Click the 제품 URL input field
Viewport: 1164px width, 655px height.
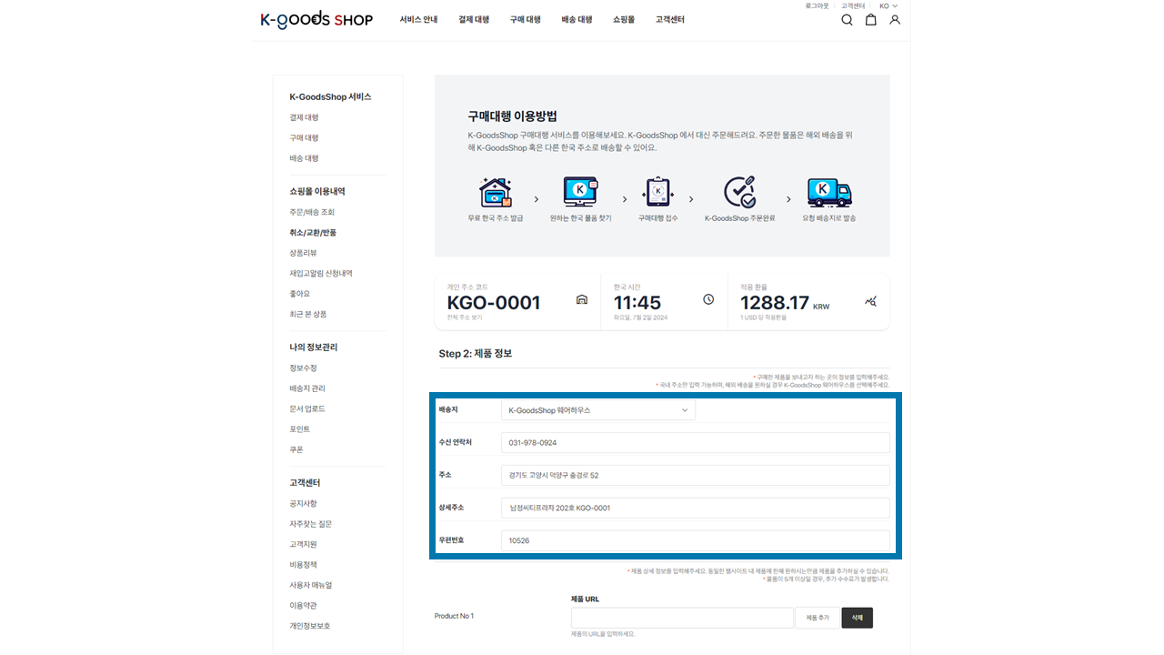click(682, 618)
